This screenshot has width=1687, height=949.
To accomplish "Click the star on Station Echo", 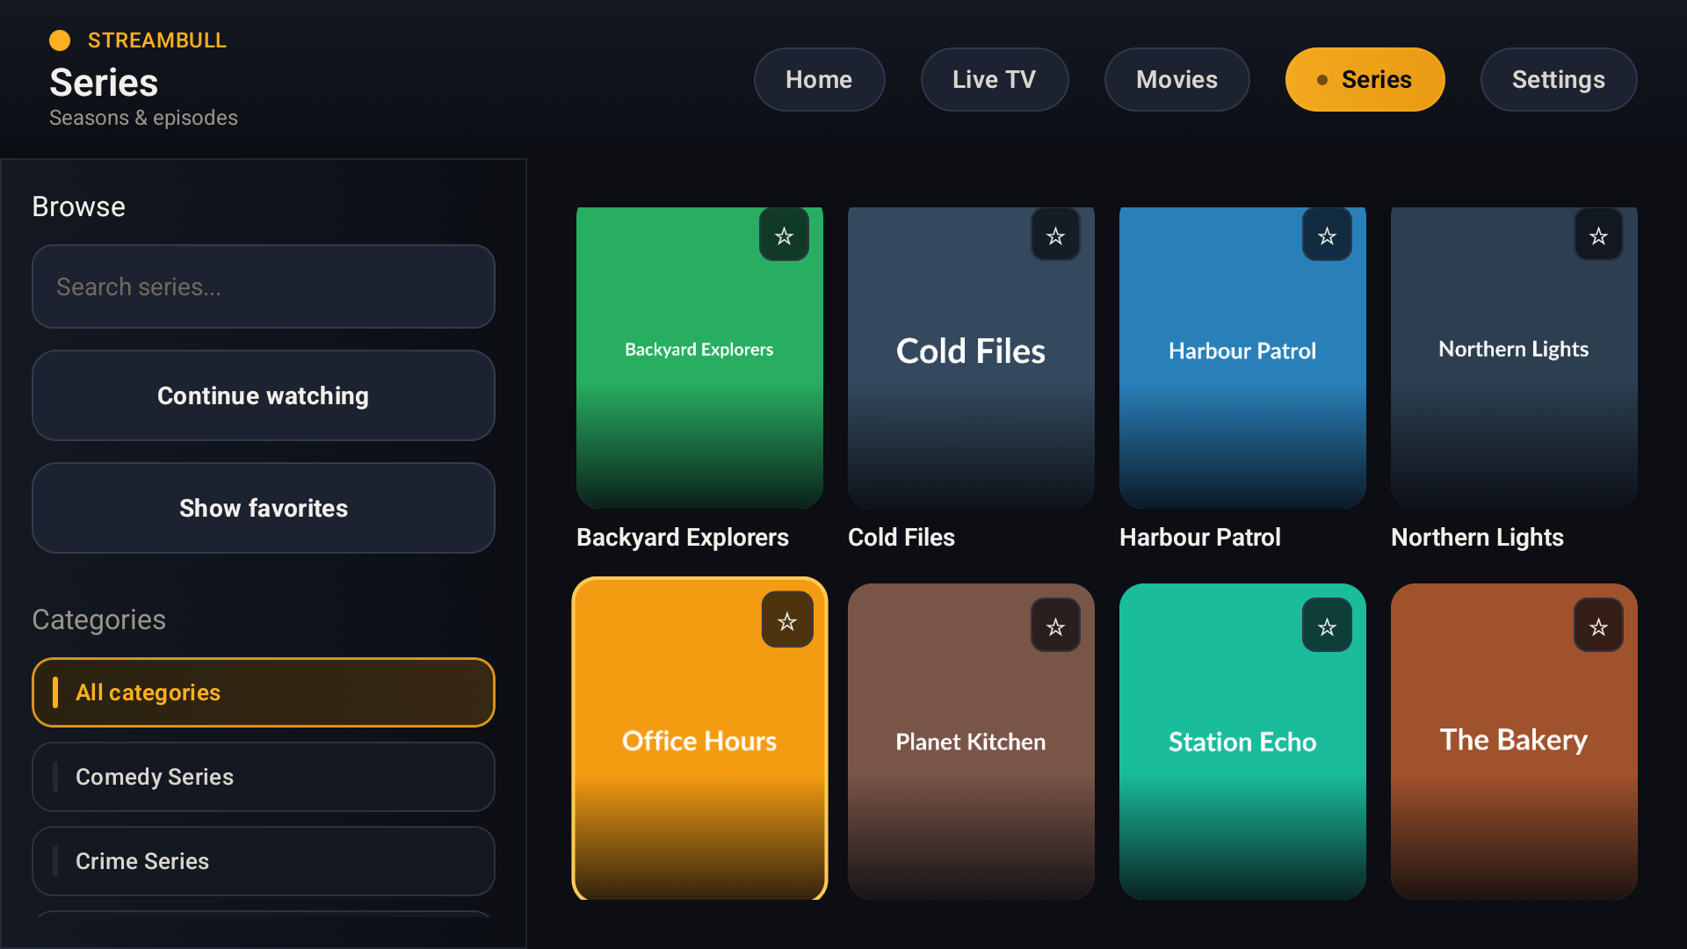I will point(1327,626).
